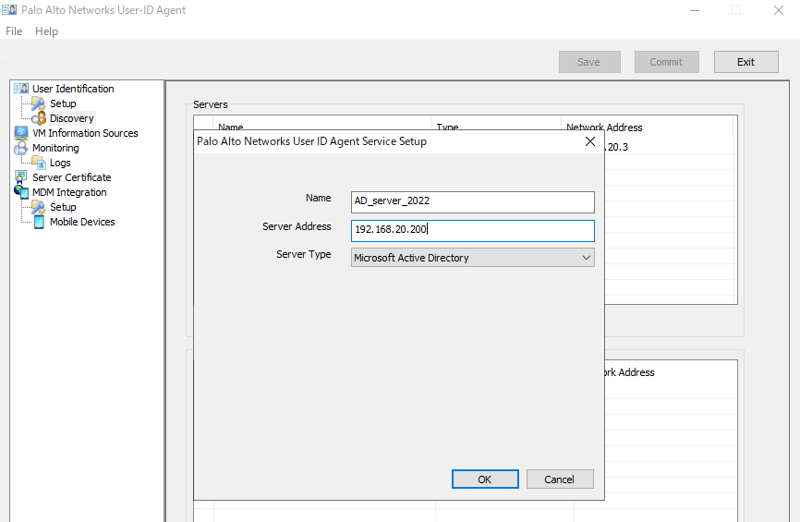Click the Discovery icon in tree
This screenshot has height=522, width=800.
(x=39, y=118)
